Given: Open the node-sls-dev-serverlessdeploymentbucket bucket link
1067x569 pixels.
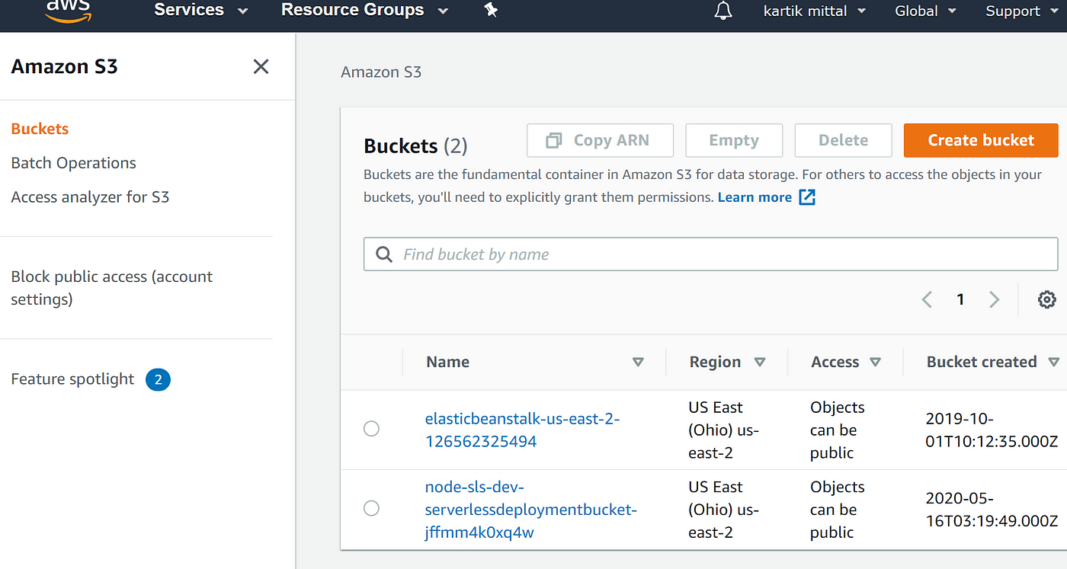Looking at the screenshot, I should [x=530, y=510].
